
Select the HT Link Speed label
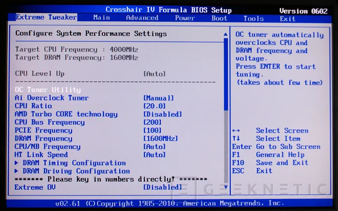click(41, 155)
